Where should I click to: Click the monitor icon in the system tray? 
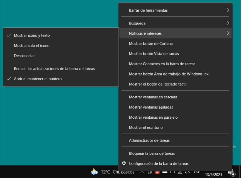pos(150,172)
